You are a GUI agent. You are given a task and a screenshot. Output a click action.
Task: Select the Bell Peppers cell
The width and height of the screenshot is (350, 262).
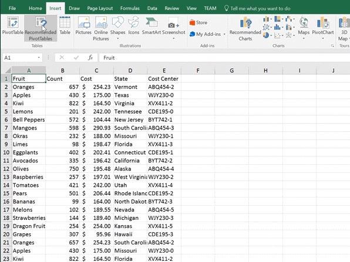[29, 120]
